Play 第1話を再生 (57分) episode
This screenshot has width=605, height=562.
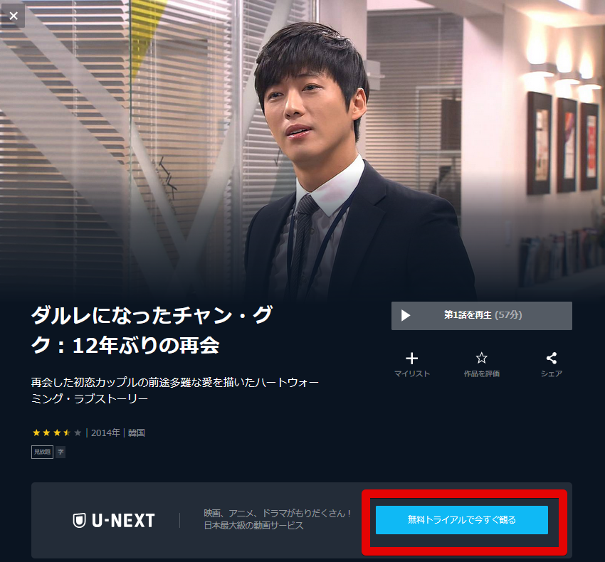click(x=482, y=316)
